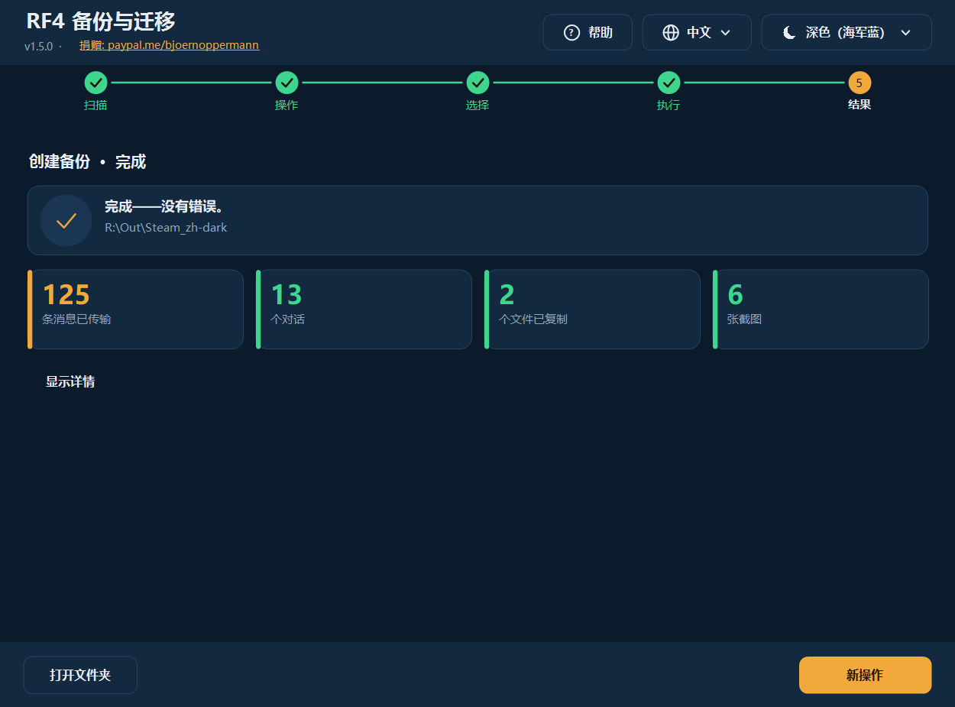
Task: Expand the language dropdown chevron
Action: click(x=726, y=32)
